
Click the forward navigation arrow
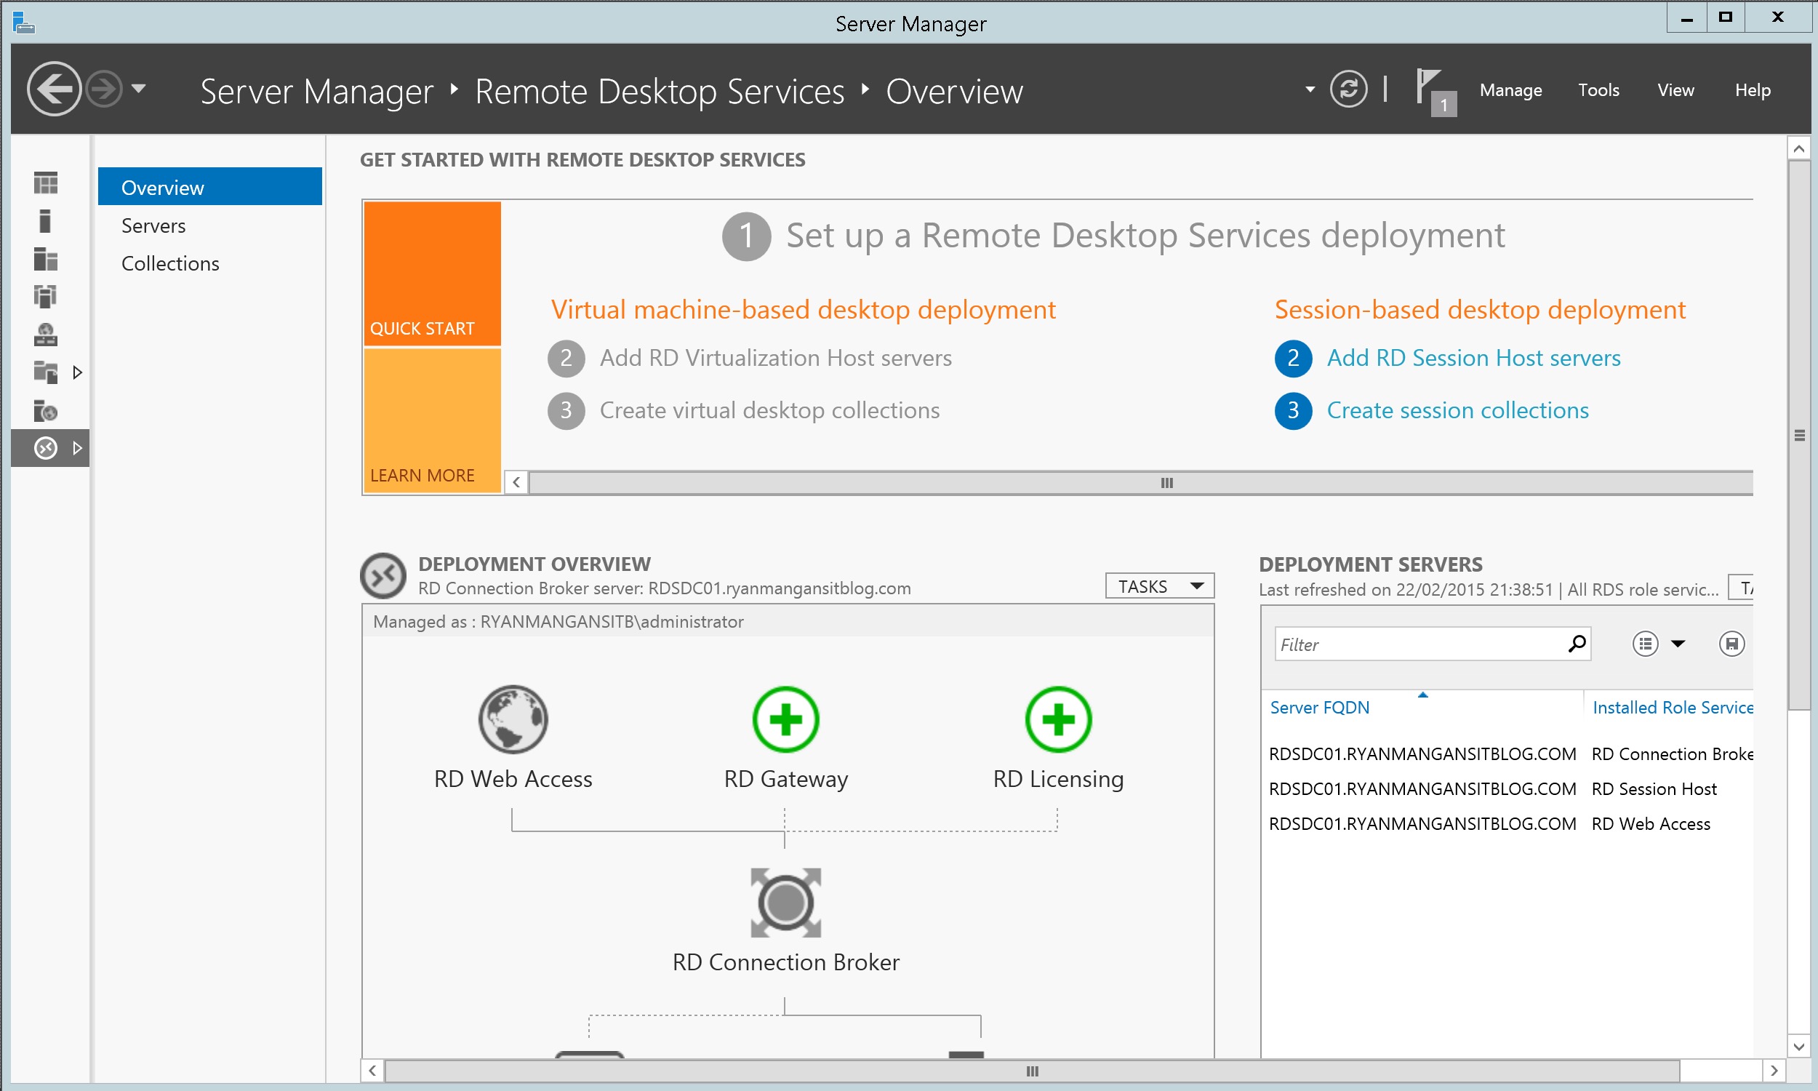coord(103,89)
